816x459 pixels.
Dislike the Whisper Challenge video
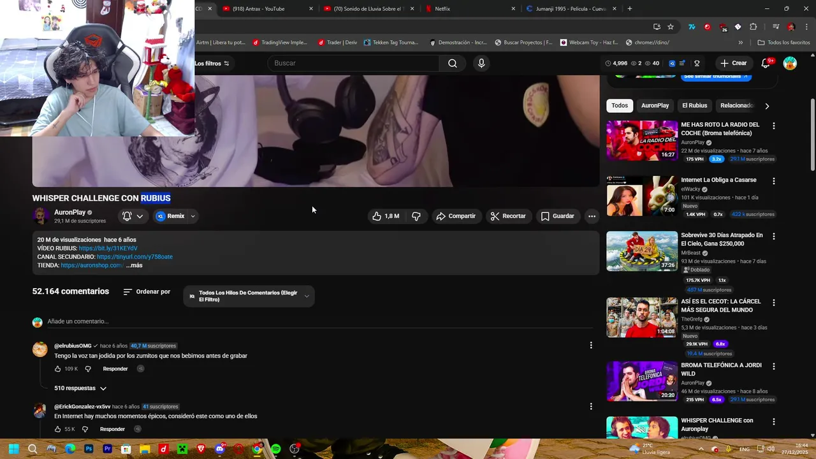pyautogui.click(x=416, y=216)
